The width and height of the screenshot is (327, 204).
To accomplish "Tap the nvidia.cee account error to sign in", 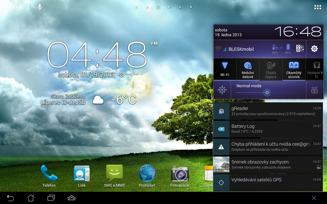I will click(268, 147).
